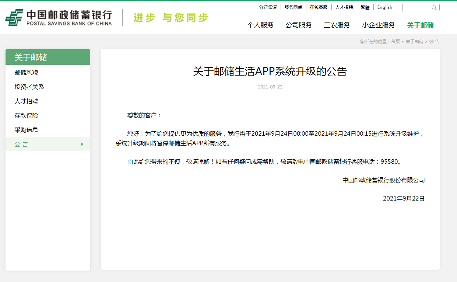Click the arrow beside 公告 in sidebar
457x282 pixels.
coord(82,144)
